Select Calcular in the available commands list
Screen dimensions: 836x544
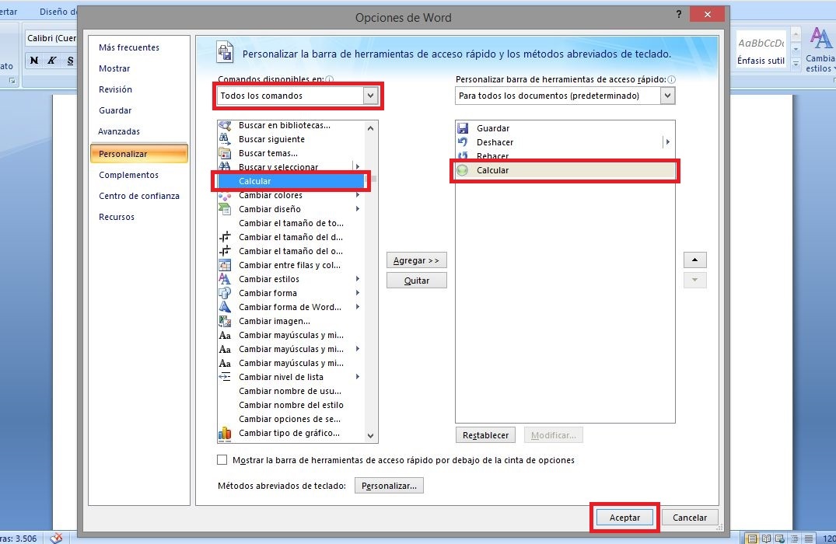coord(291,181)
